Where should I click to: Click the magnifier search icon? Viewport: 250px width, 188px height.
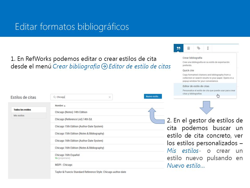click(x=54, y=97)
